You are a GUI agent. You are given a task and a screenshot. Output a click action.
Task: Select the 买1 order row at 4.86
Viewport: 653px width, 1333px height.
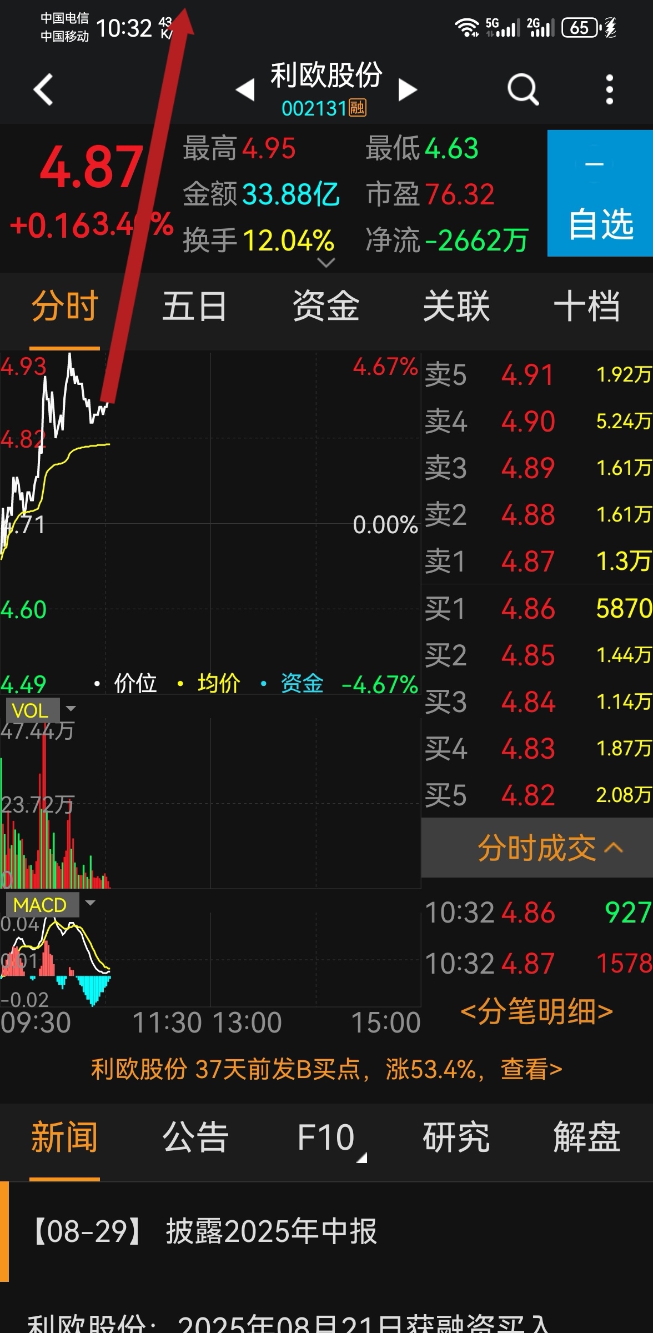[537, 609]
